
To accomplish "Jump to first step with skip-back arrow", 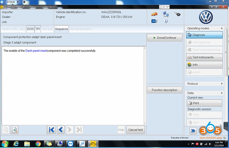I will (x=51, y=130).
